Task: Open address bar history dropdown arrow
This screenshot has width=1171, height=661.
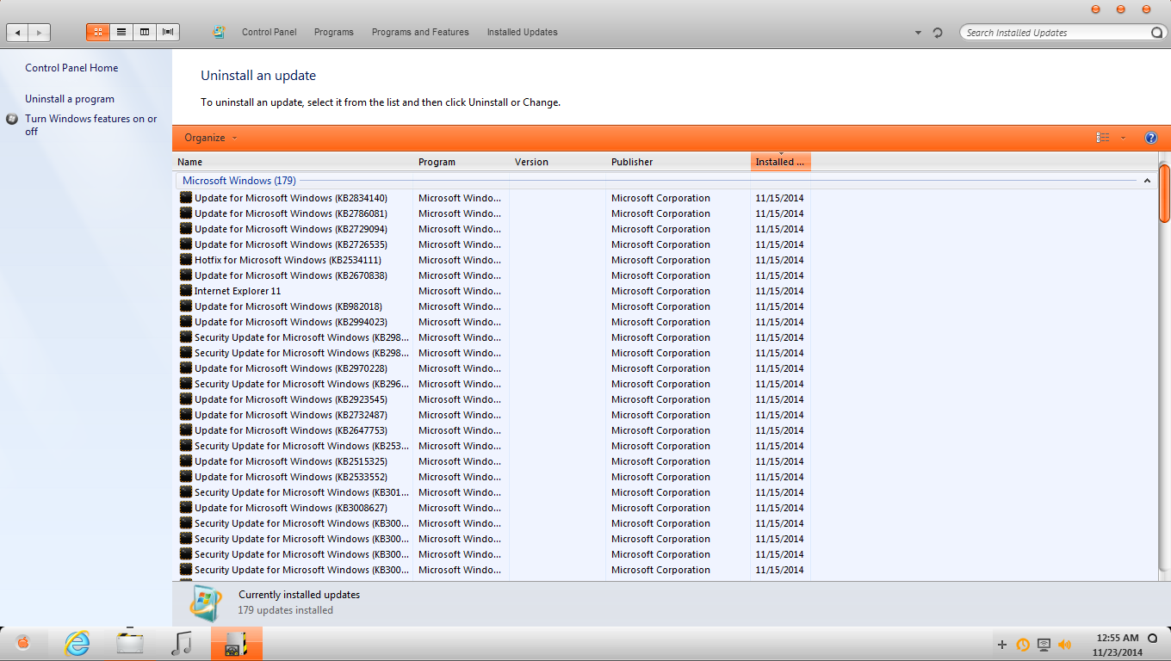Action: (918, 33)
